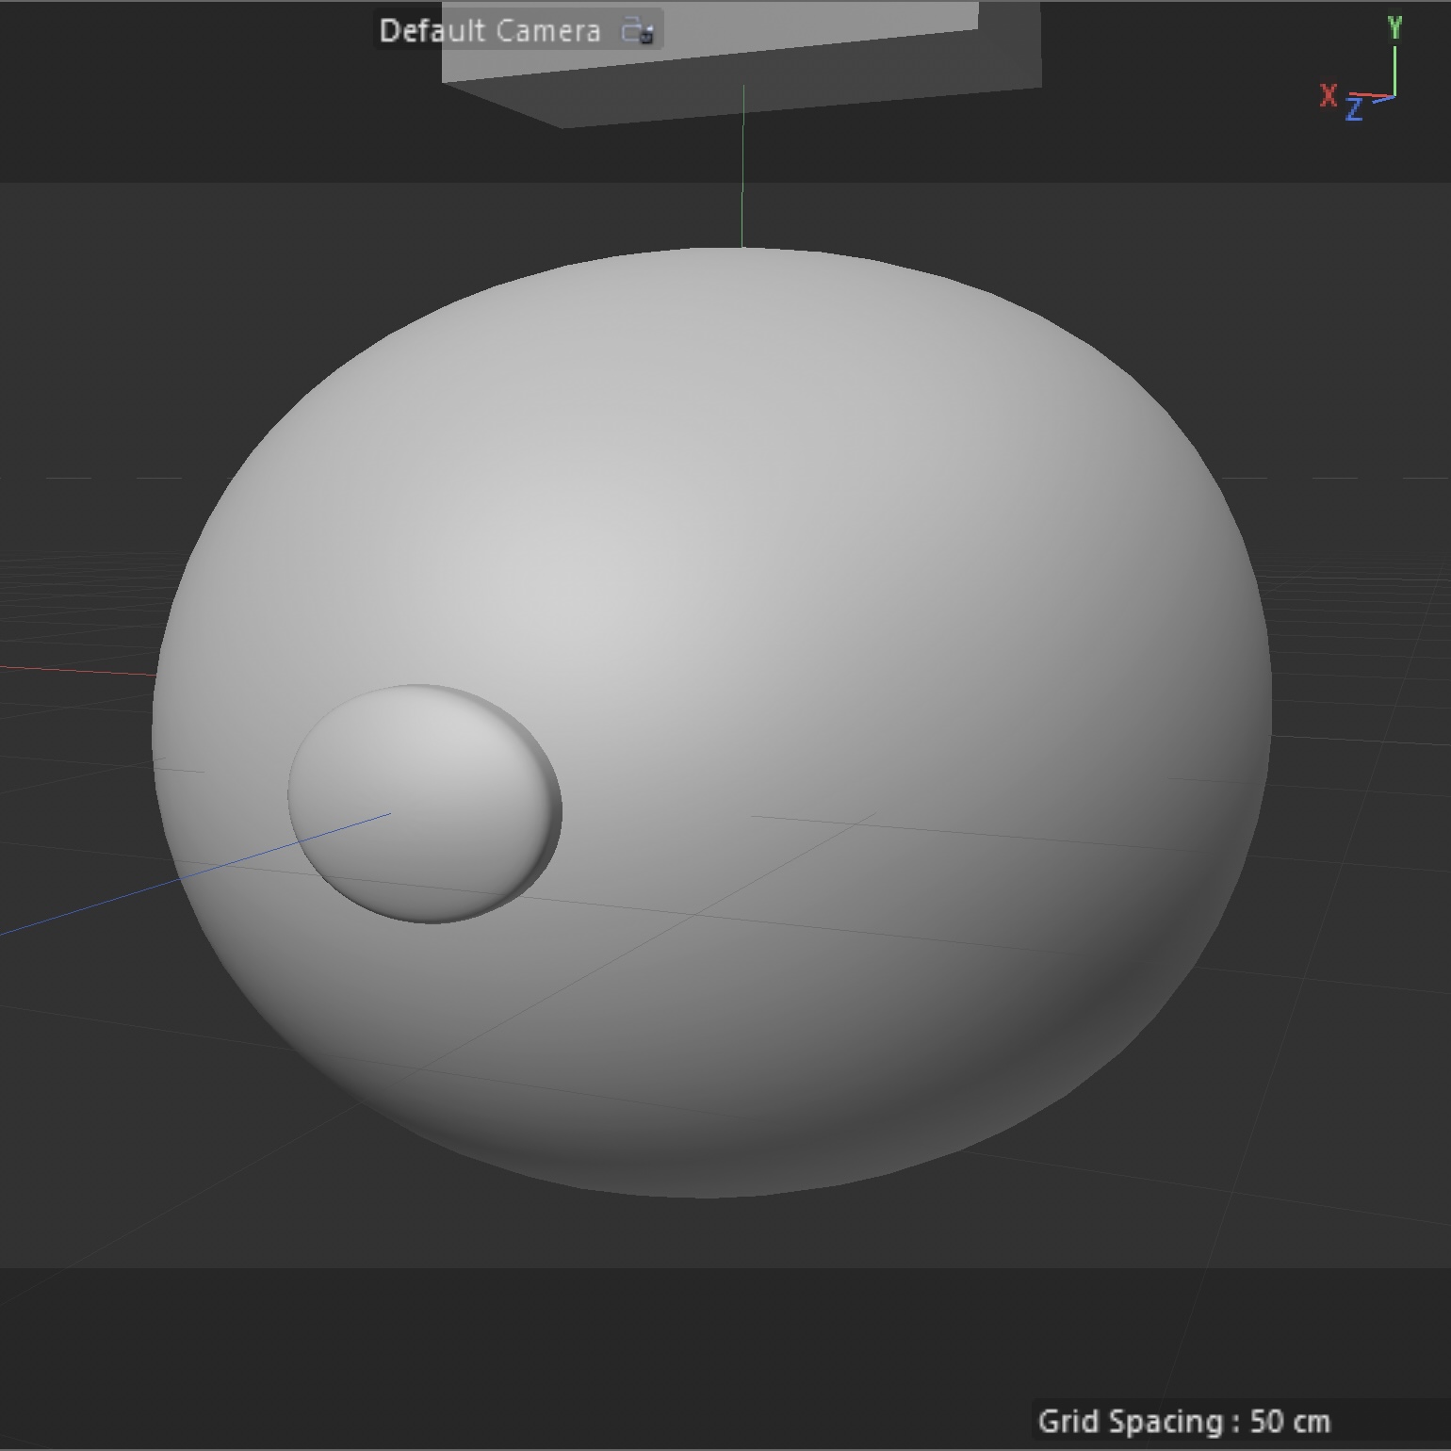Viewport: 1451px width, 1451px height.
Task: Click the blue Z axis label in gizmo
Action: click(x=1354, y=110)
